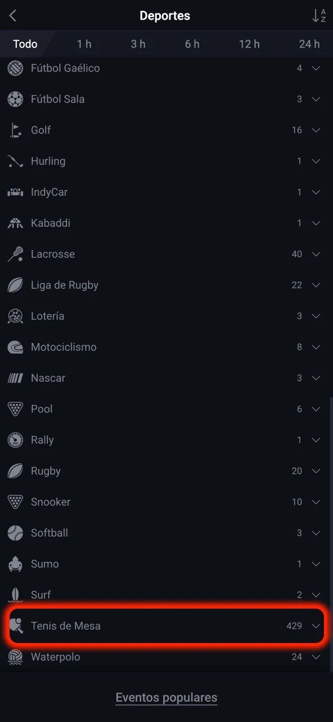Select the Sumo wrestler icon
333x722 pixels.
click(15, 564)
